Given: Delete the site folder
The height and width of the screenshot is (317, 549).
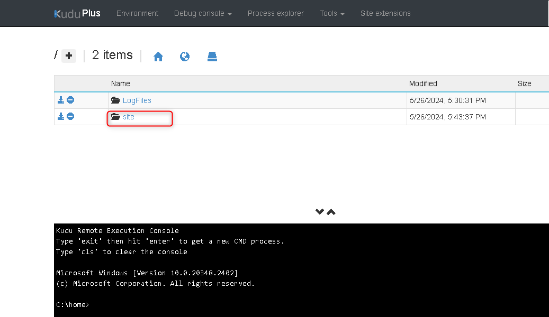Looking at the screenshot, I should click(x=70, y=116).
